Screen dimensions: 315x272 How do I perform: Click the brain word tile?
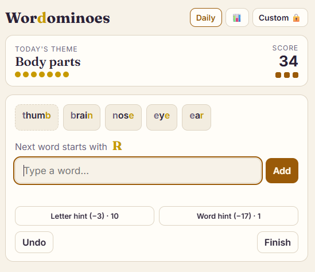[81, 117]
